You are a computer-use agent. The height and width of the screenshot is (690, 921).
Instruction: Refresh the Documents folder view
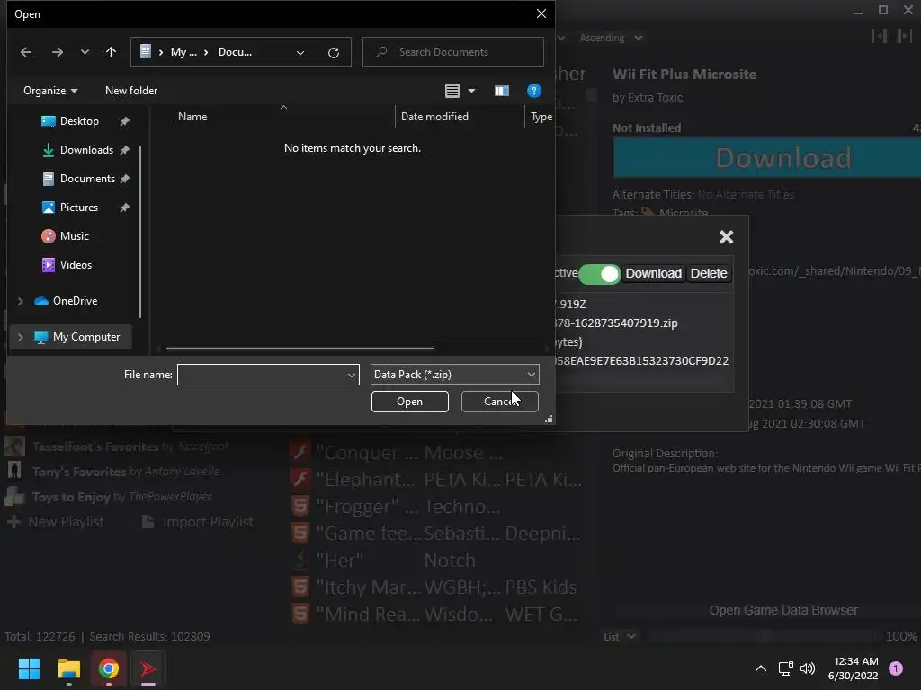point(334,52)
